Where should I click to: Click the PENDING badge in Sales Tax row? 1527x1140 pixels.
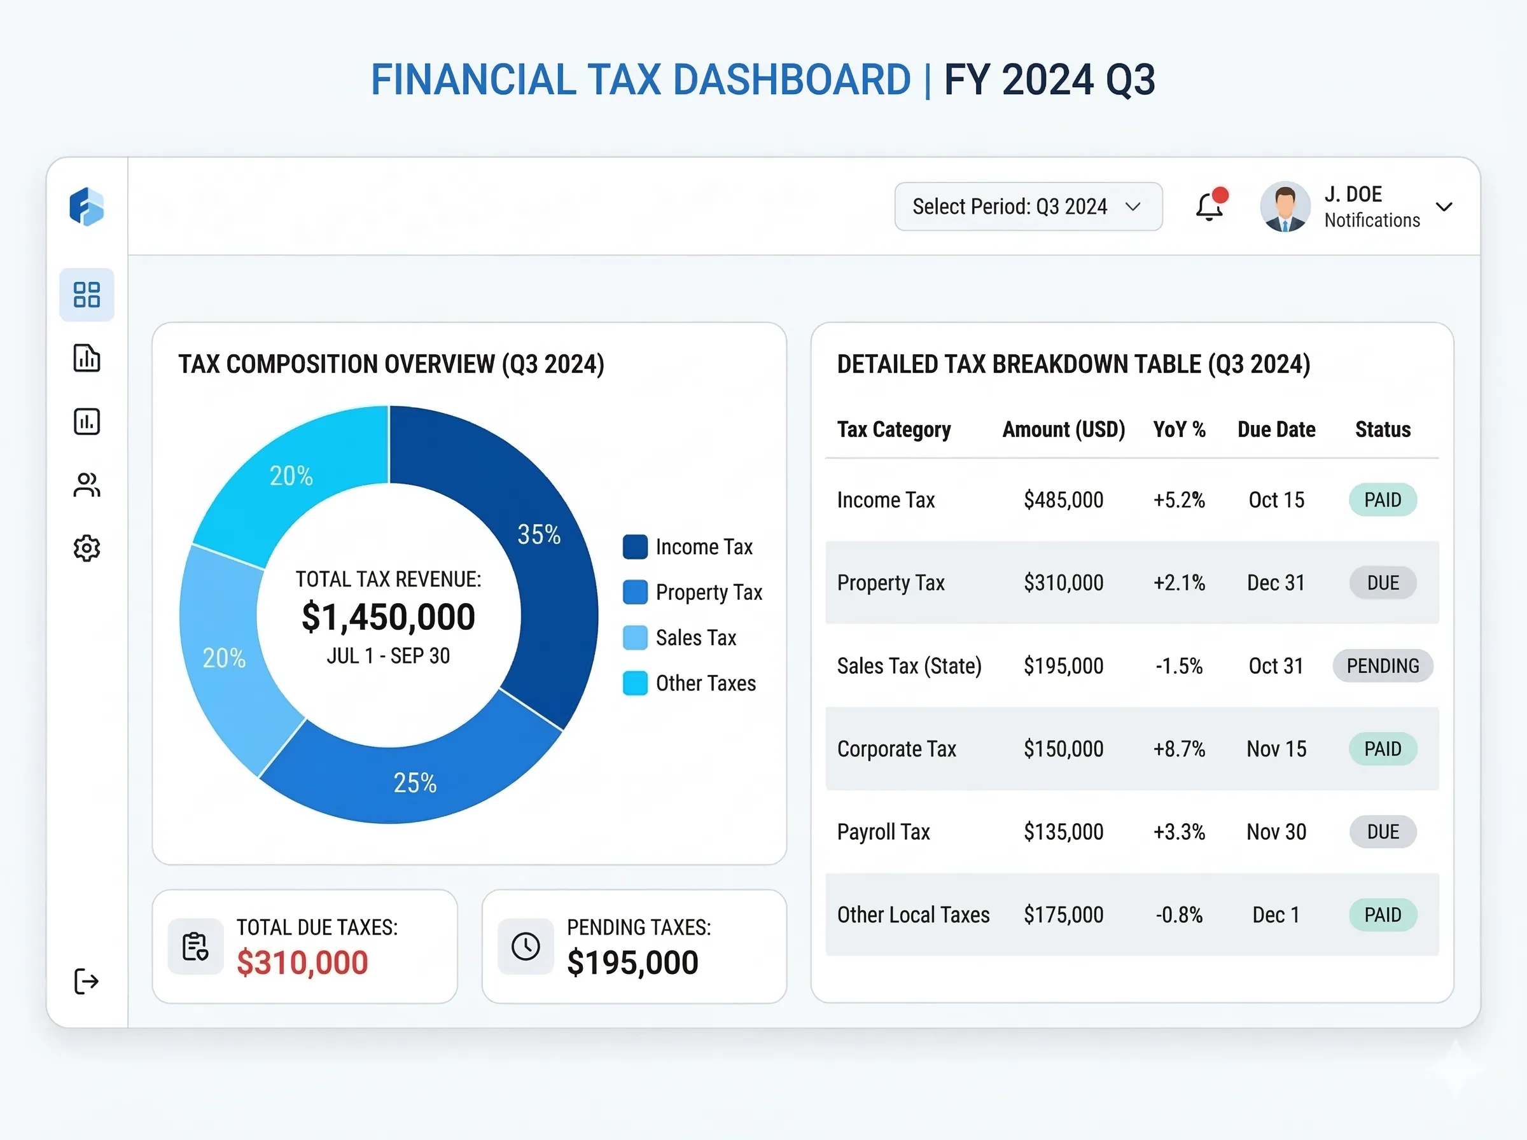coord(1383,666)
